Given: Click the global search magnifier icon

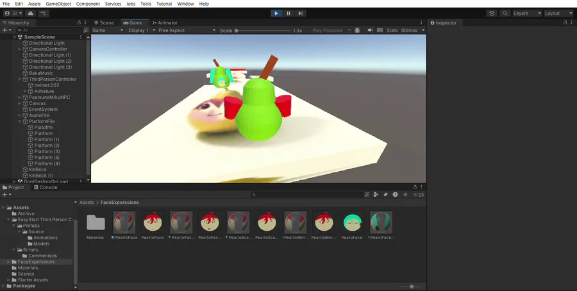Looking at the screenshot, I should (x=505, y=13).
